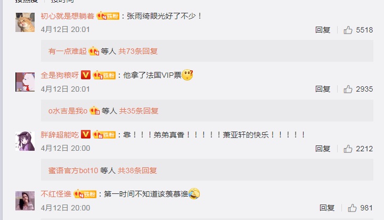Reply to the comment 张雨绮眼光好了不少
The width and height of the screenshot is (384, 220).
click(323, 30)
